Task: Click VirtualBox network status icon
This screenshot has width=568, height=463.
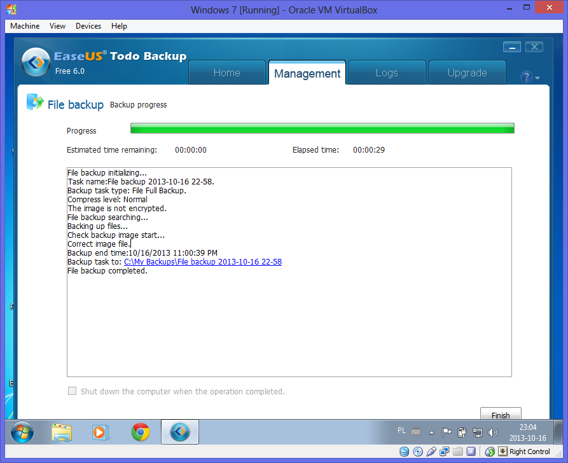Action: point(444,452)
